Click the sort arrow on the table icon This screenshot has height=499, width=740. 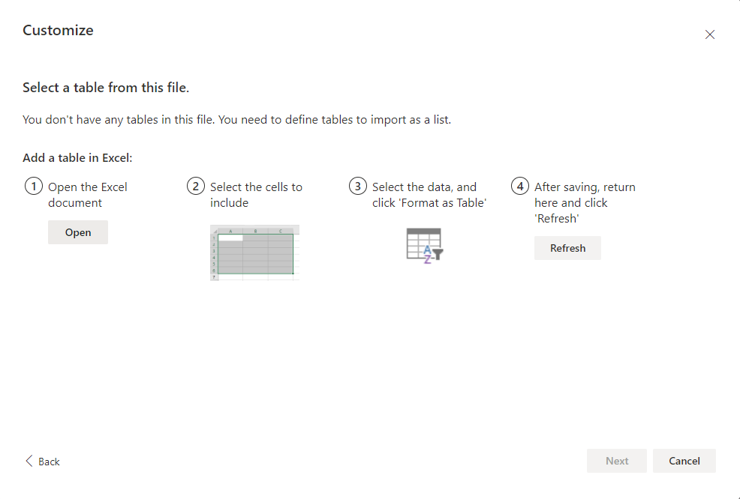pos(429,255)
